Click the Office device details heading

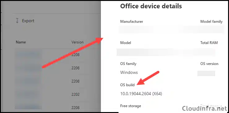click(x=151, y=6)
